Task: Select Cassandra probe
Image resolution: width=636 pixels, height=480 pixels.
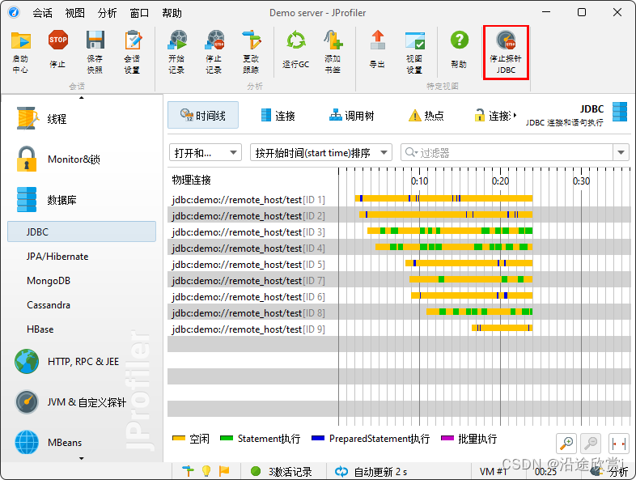Action: [x=49, y=304]
